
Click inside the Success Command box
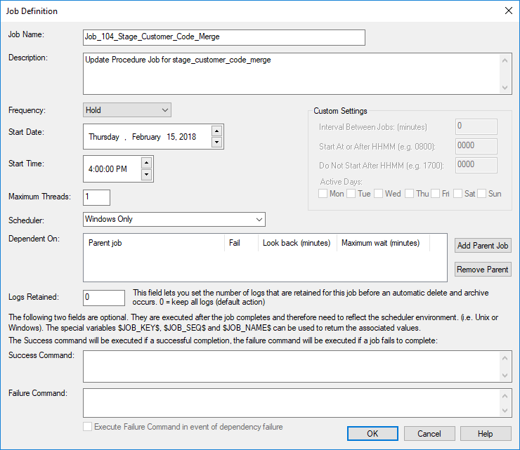pyautogui.click(x=291, y=366)
